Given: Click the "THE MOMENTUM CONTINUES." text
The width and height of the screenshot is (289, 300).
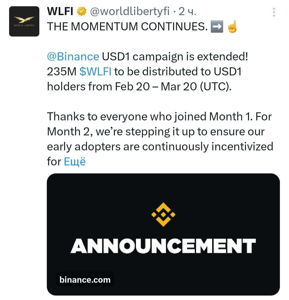Looking at the screenshot, I should pos(127,27).
